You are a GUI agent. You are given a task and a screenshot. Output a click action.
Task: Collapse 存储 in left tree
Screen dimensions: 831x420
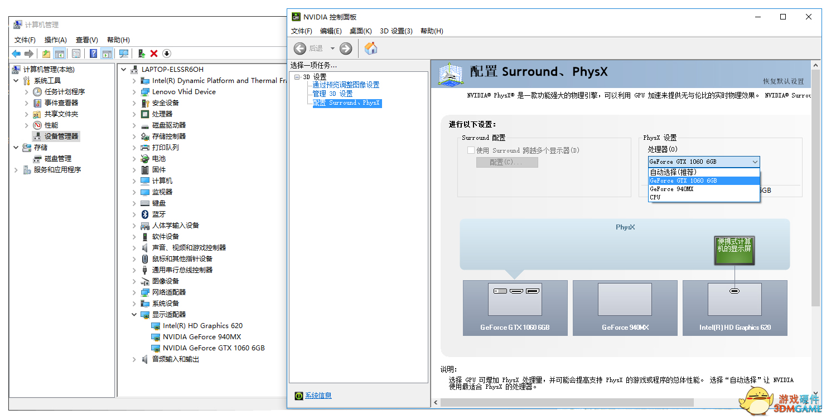(16, 148)
